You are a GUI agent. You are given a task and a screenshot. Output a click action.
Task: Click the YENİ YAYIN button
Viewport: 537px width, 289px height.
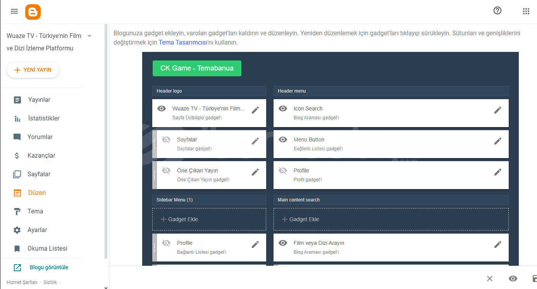click(x=33, y=70)
